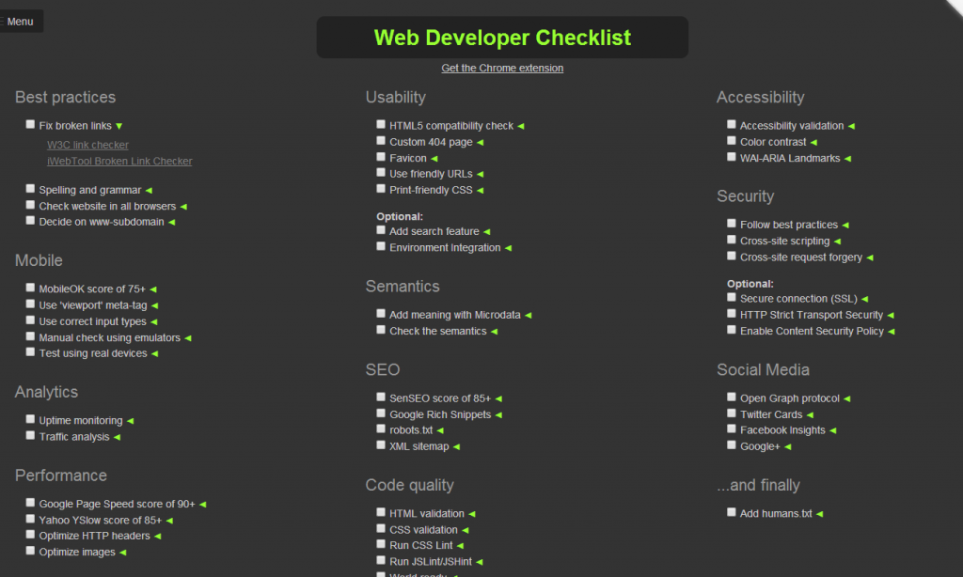Open the Get the Chrome extension link

(502, 68)
